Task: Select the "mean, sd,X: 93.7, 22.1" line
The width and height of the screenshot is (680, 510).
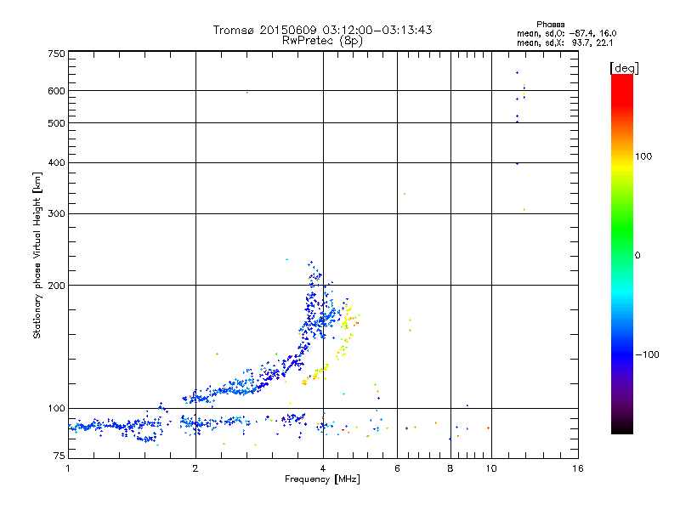Action: tap(564, 42)
